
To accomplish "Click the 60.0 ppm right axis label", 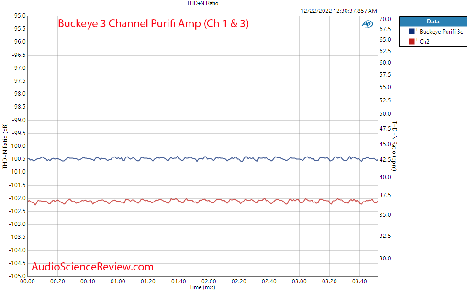I will pos(385,63).
